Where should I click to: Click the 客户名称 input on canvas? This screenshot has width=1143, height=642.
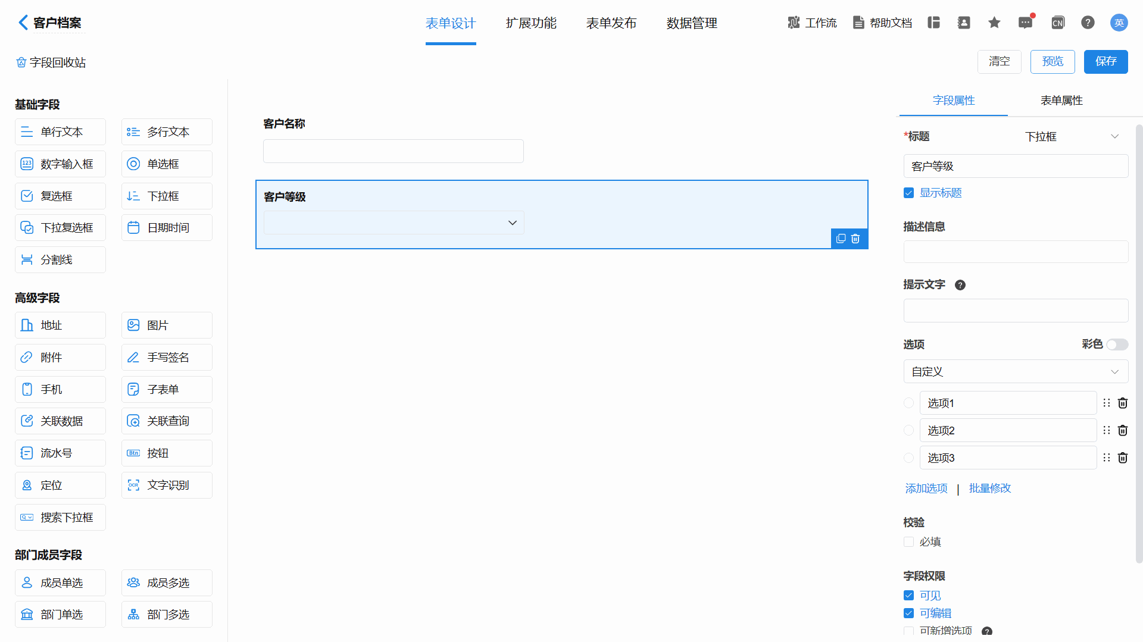click(394, 151)
